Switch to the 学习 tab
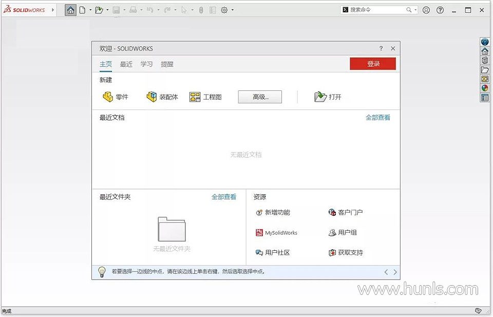The image size is (493, 317). 146,64
